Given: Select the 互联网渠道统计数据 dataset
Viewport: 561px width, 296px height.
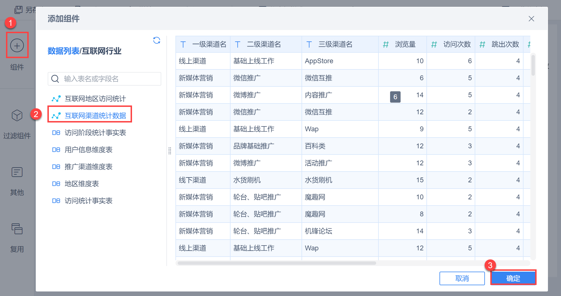Looking at the screenshot, I should click(95, 116).
